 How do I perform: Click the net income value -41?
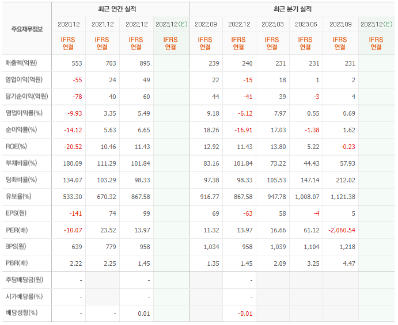click(x=248, y=97)
